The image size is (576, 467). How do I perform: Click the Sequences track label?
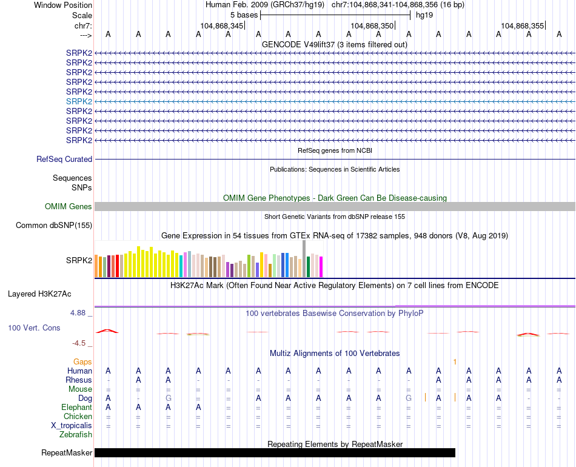[x=72, y=178]
